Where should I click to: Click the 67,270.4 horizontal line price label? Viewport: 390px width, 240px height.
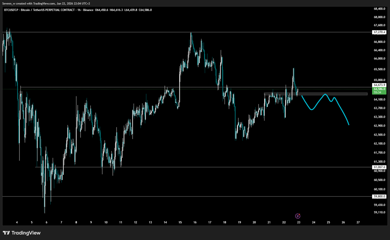pos(379,32)
